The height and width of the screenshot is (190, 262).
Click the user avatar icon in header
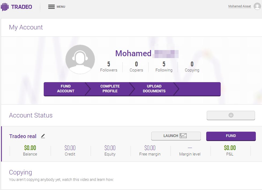[257, 6]
